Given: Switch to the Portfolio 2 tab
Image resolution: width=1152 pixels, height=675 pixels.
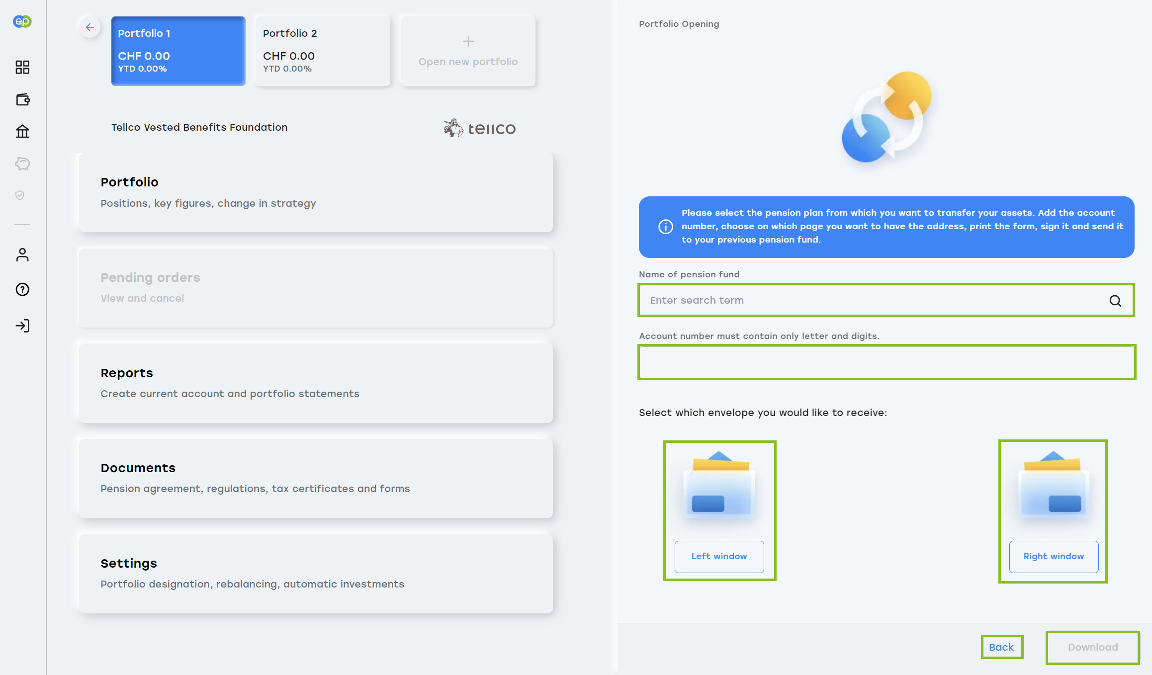Looking at the screenshot, I should click(323, 51).
